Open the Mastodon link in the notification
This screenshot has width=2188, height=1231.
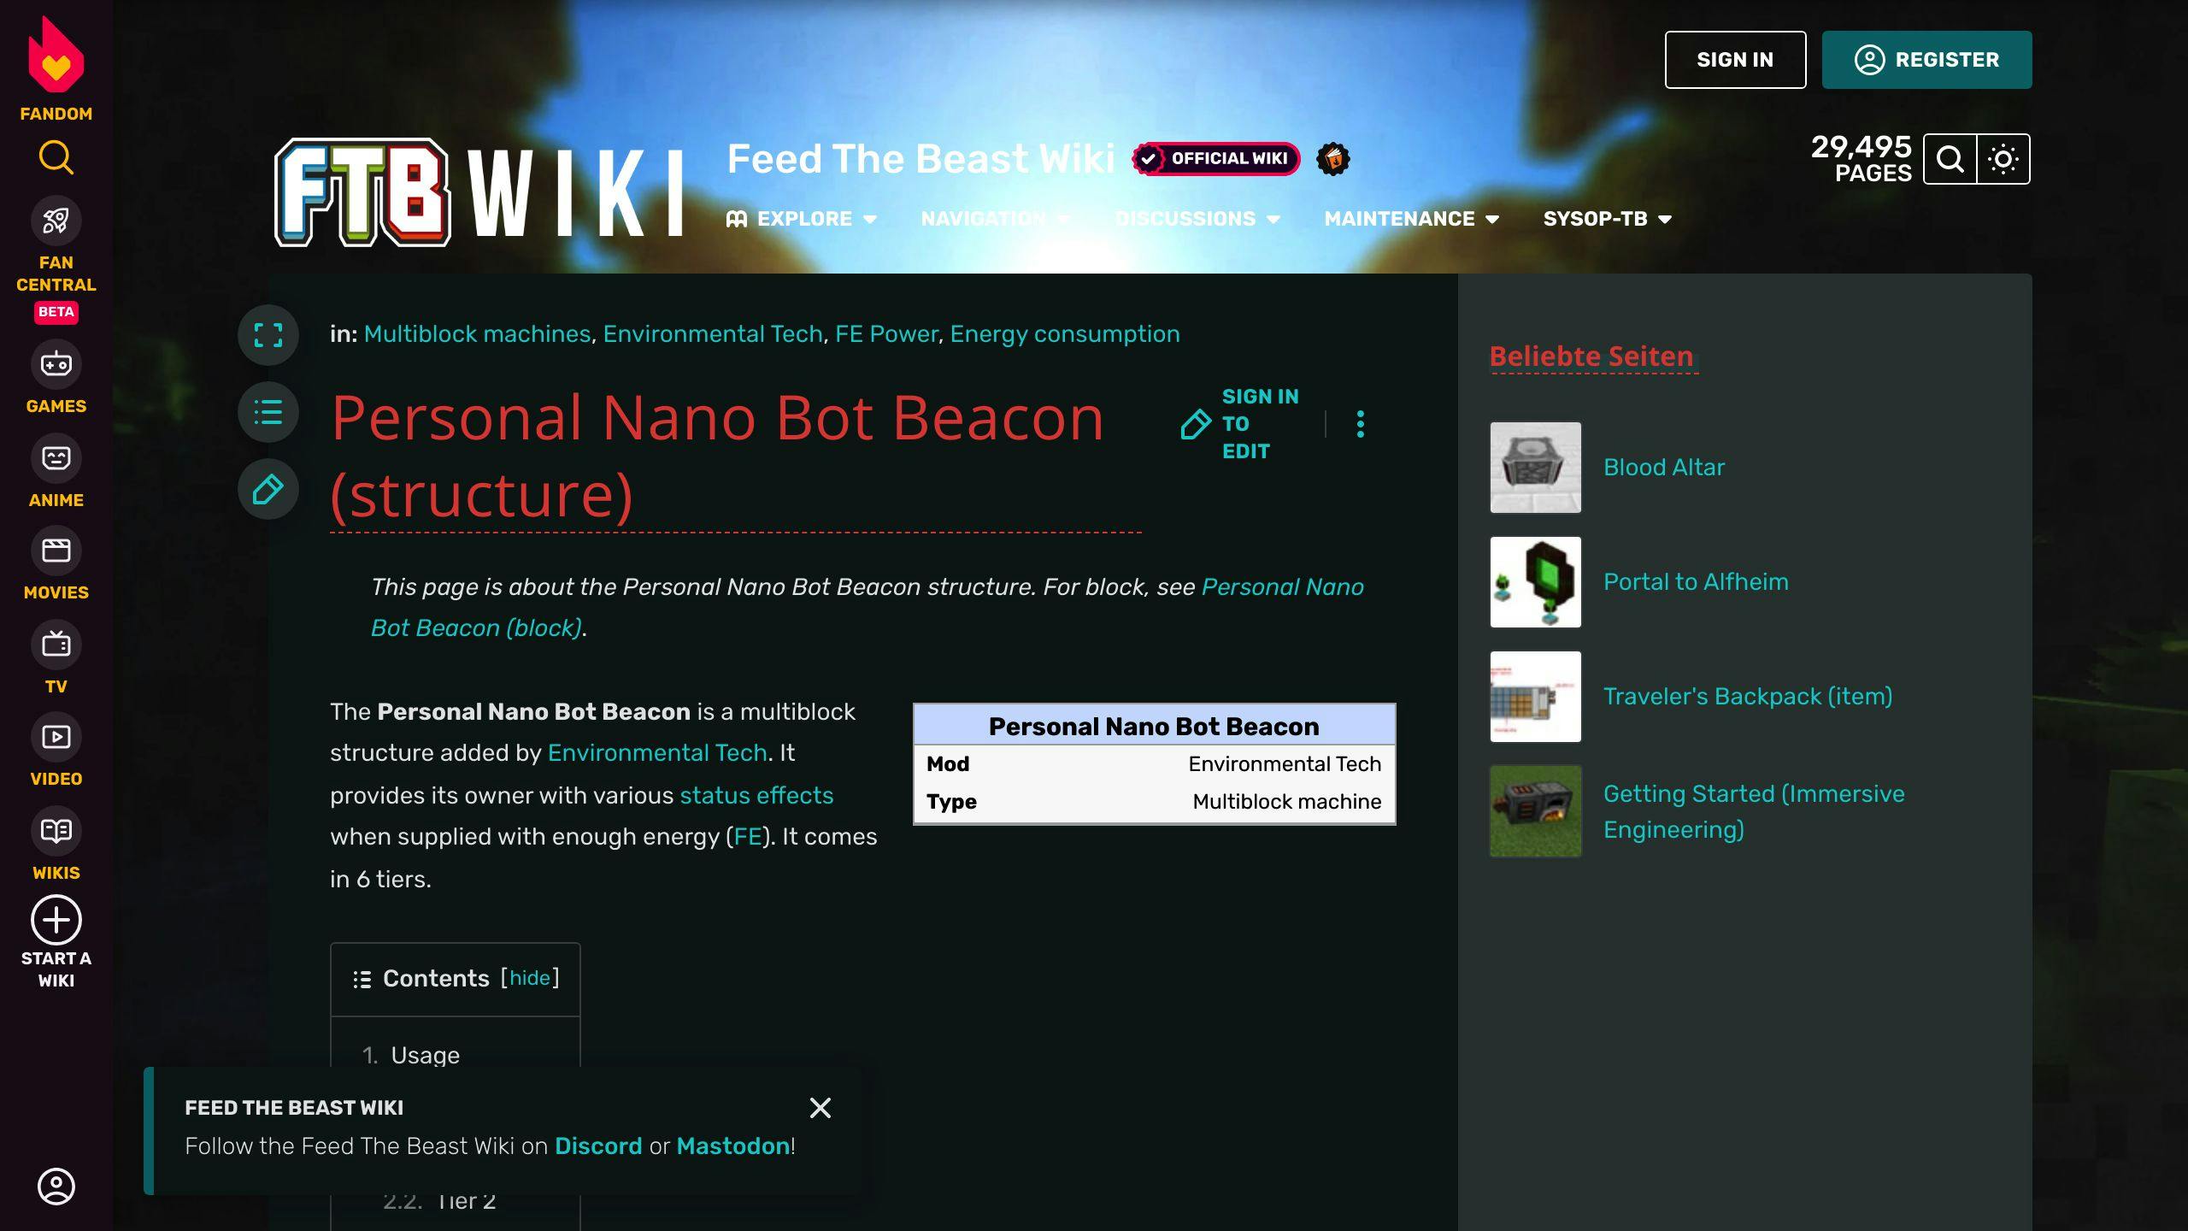click(732, 1146)
